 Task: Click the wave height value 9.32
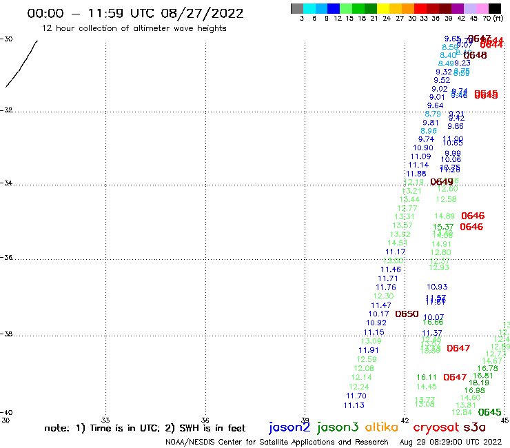444,72
